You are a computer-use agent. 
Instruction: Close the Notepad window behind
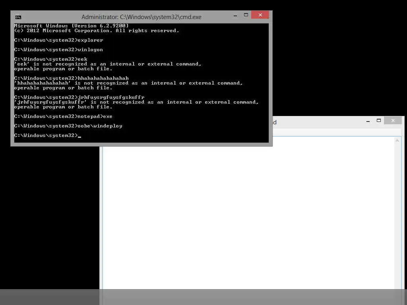coord(393,120)
